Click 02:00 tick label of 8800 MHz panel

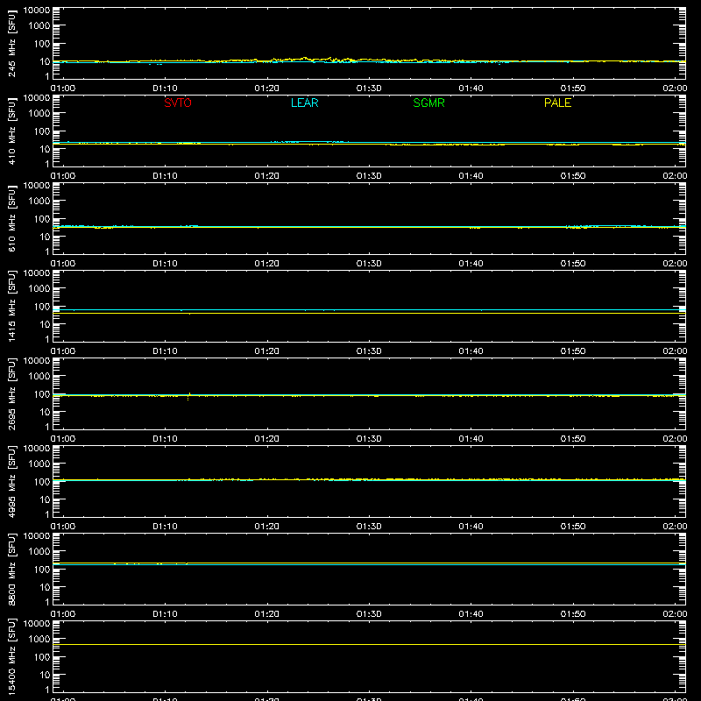pos(675,614)
